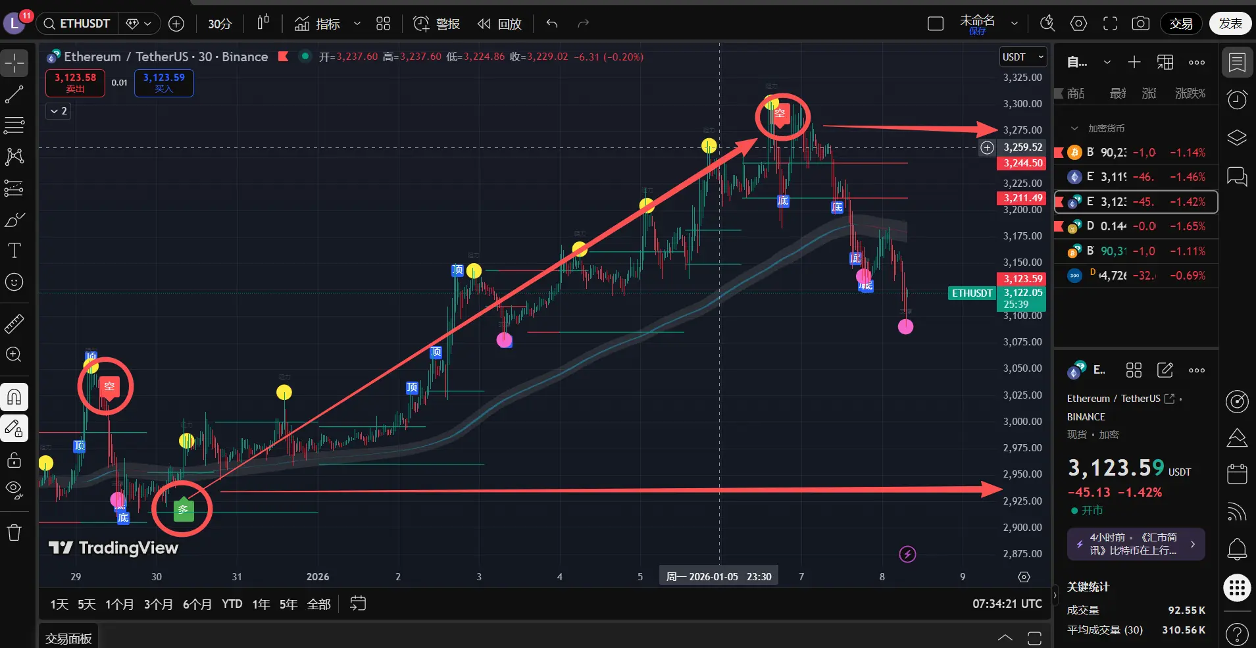This screenshot has height=648, width=1256.
Task: Delete drawings with the trash icon
Action: [x=14, y=532]
